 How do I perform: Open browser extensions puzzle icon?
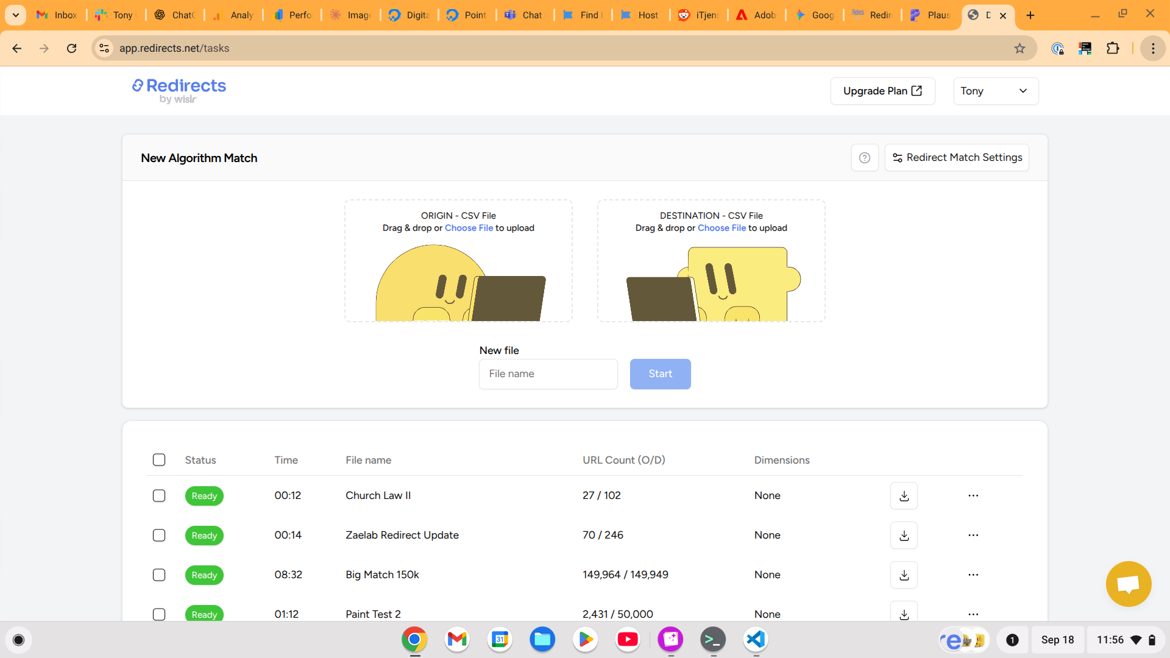1113,49
